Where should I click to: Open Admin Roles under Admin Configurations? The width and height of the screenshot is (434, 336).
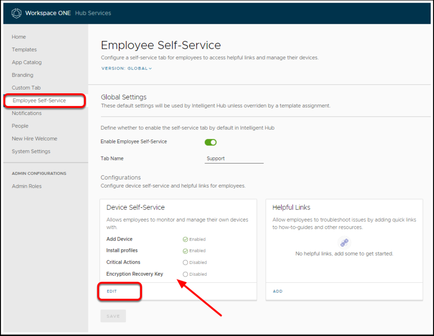pos(27,186)
